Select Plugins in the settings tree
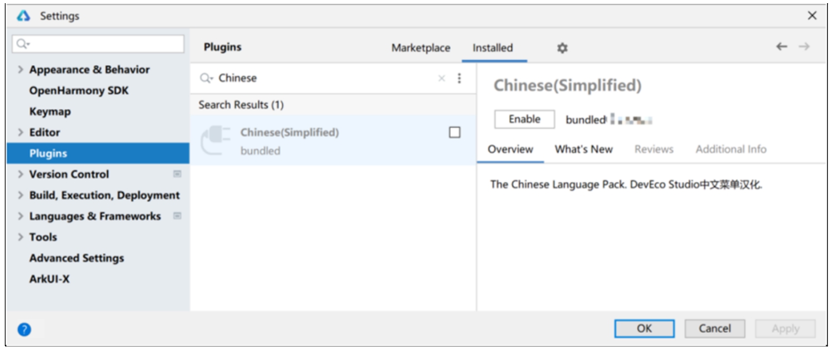This screenshot has height=353, width=835. [98, 154]
